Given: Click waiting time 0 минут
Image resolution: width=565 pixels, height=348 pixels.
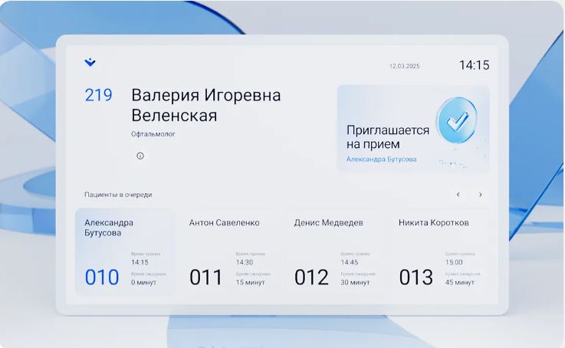Looking at the screenshot, I should (143, 282).
